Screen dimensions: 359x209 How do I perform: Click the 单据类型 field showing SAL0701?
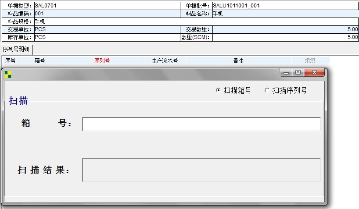click(x=106, y=6)
